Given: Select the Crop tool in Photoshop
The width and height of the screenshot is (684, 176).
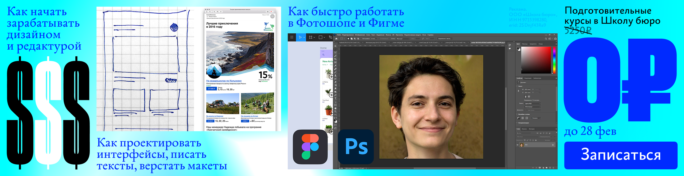Looking at the screenshot, I should click(335, 59).
